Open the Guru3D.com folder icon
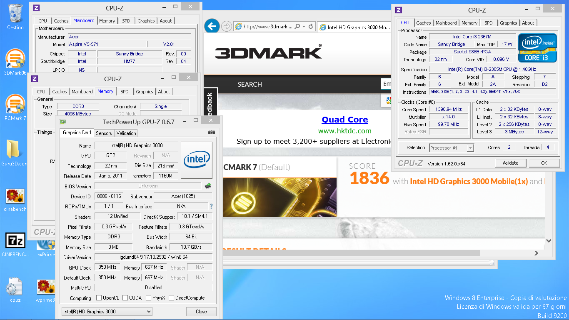The image size is (569, 320). point(15,152)
